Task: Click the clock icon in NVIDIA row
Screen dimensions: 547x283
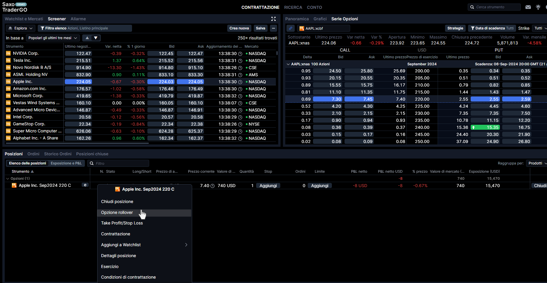Action: (240, 54)
